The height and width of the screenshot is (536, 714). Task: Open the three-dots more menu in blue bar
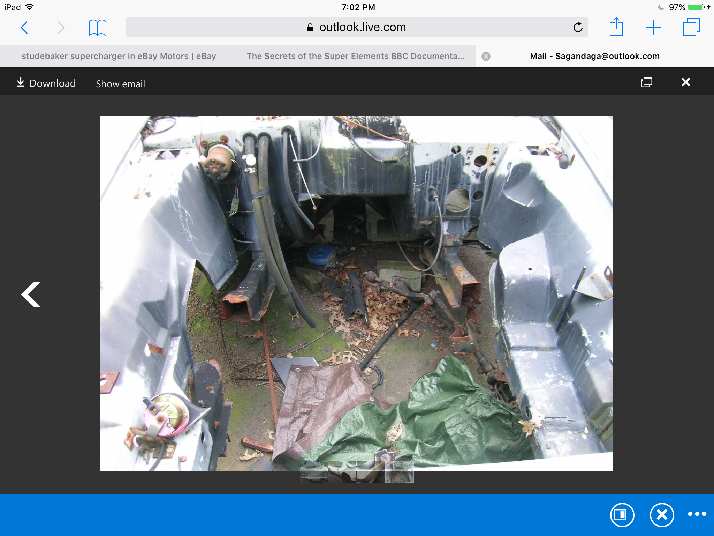tap(697, 514)
